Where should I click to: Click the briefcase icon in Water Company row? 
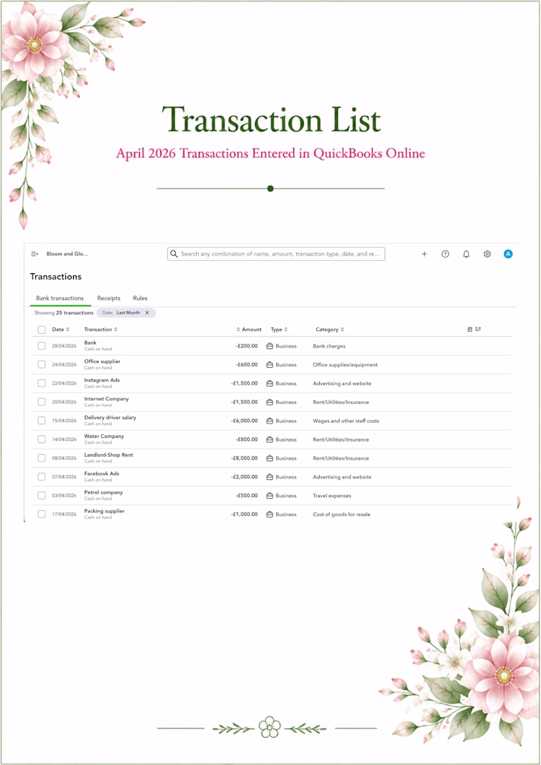[x=269, y=440]
